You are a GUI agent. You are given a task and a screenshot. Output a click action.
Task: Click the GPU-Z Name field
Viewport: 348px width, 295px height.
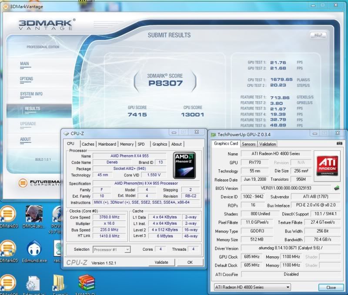pyautogui.click(x=276, y=154)
